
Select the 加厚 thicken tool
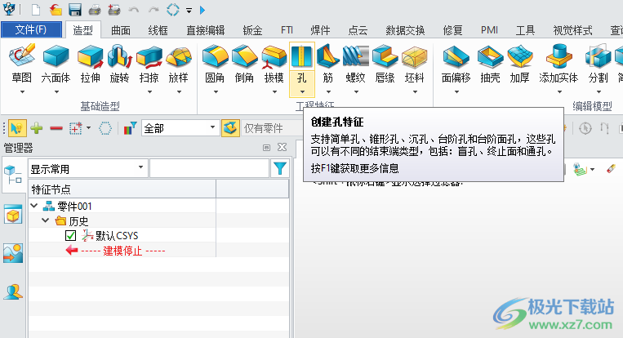click(x=519, y=64)
